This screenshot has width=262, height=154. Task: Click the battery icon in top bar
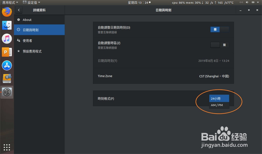(253, 2)
